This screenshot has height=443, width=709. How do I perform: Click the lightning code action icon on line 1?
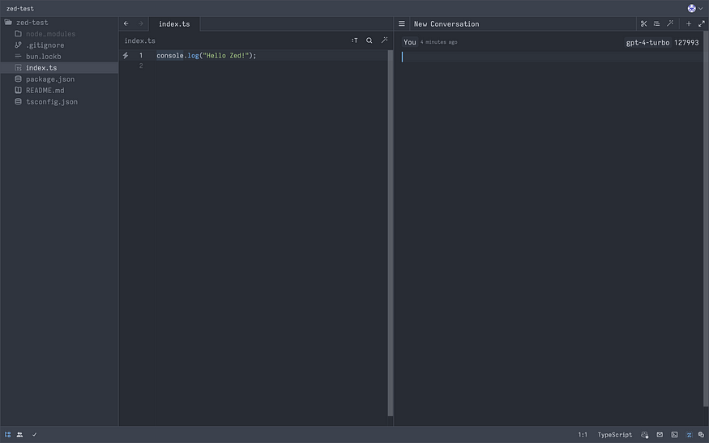(x=126, y=55)
